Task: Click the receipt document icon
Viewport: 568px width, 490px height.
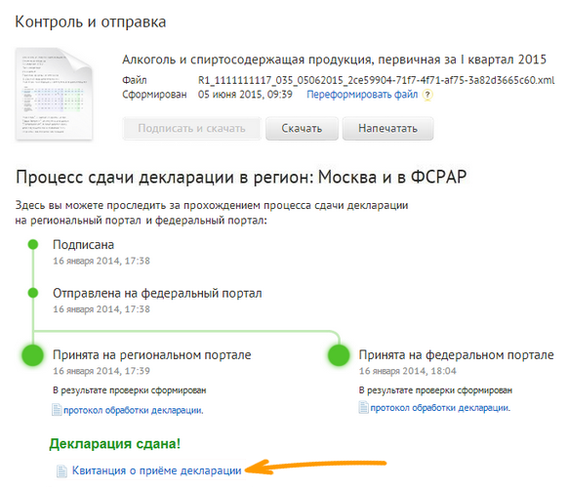Action: click(61, 470)
